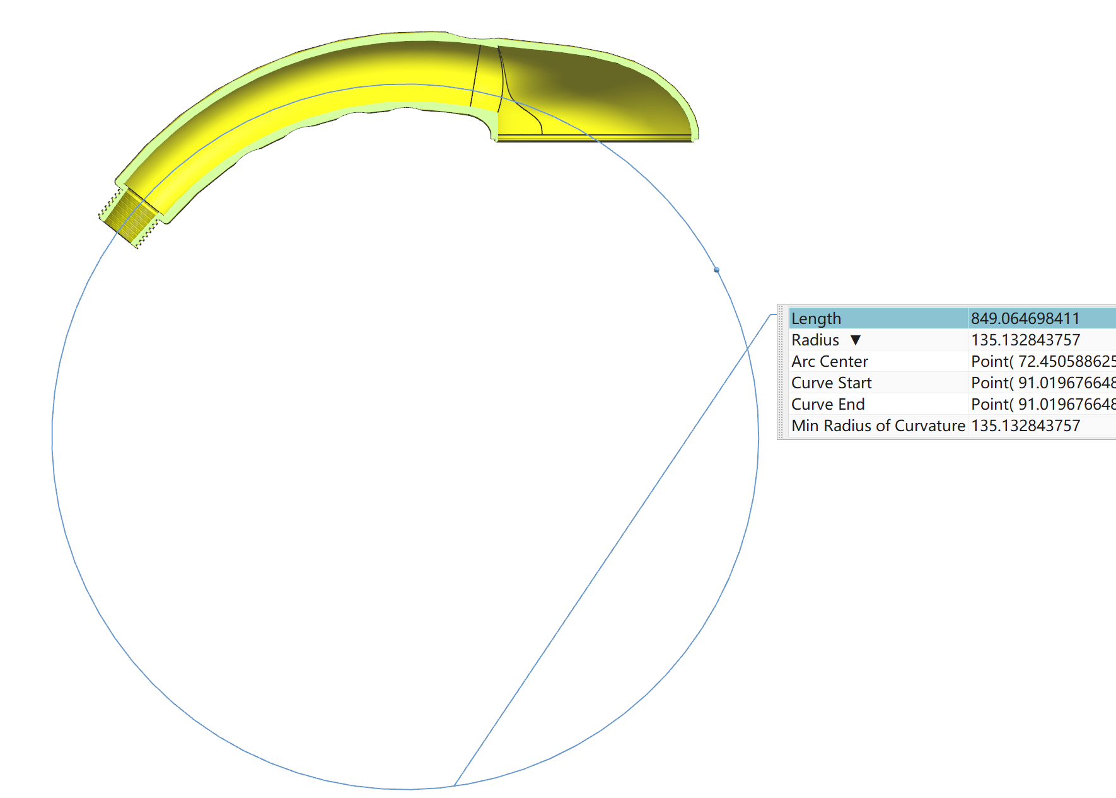1116x798 pixels.
Task: Select the Min Radius of Curvature label
Action: [878, 425]
